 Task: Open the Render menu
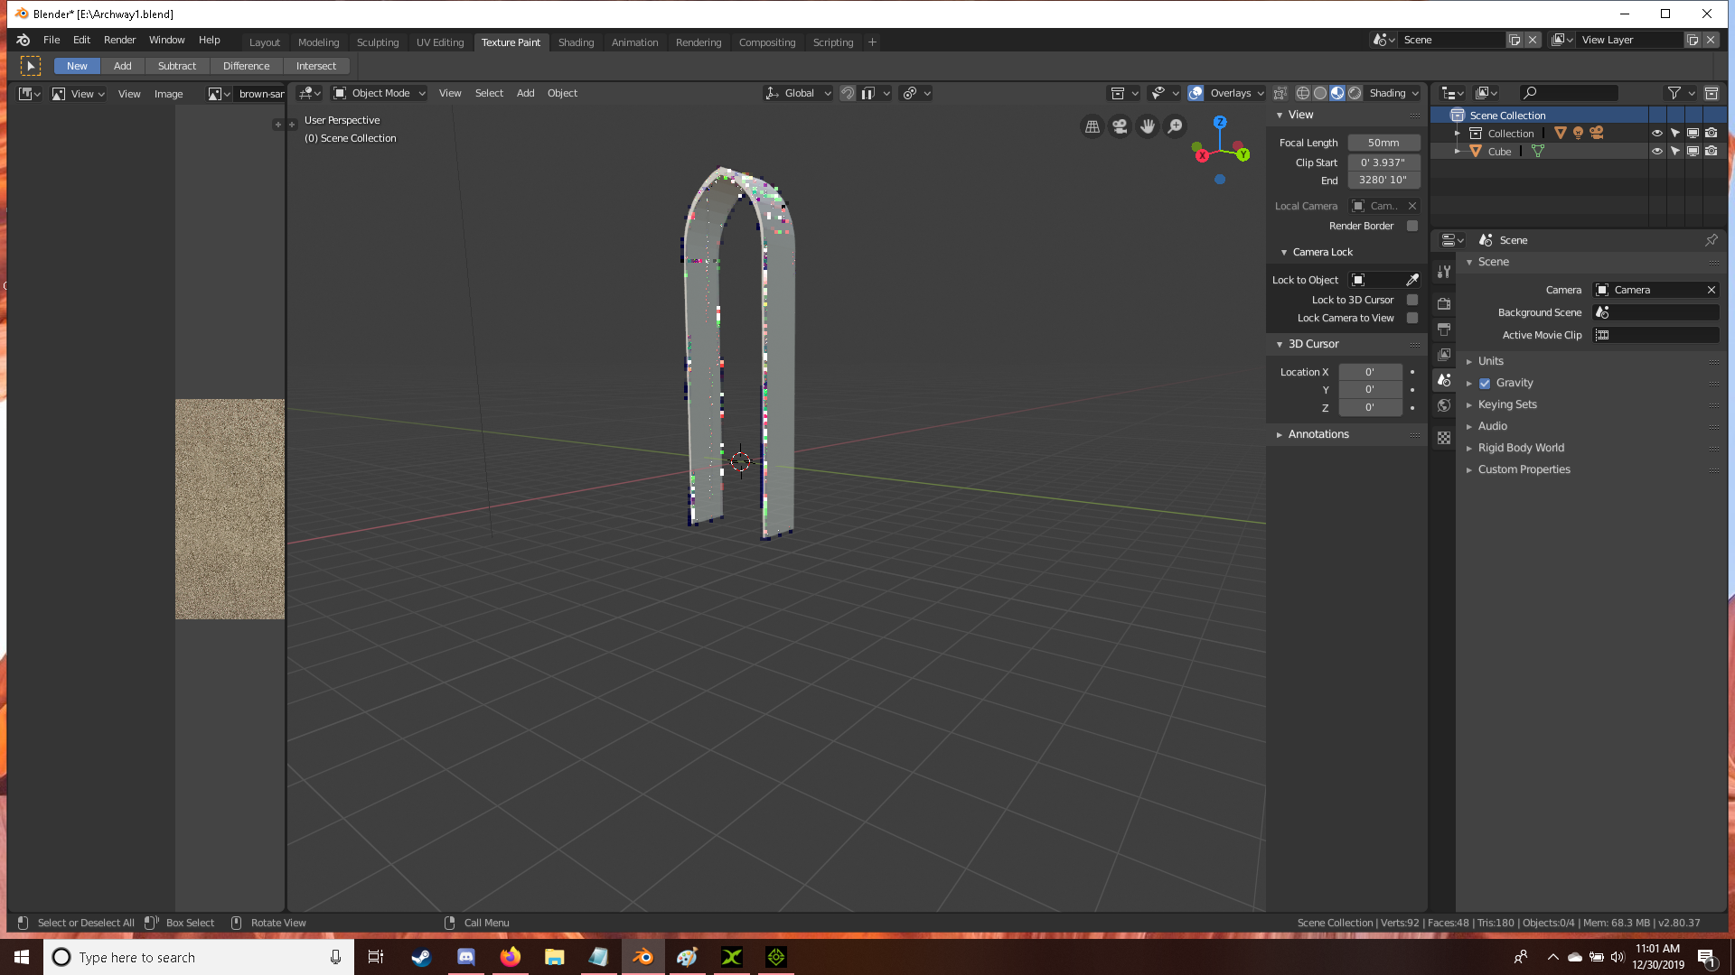119,40
